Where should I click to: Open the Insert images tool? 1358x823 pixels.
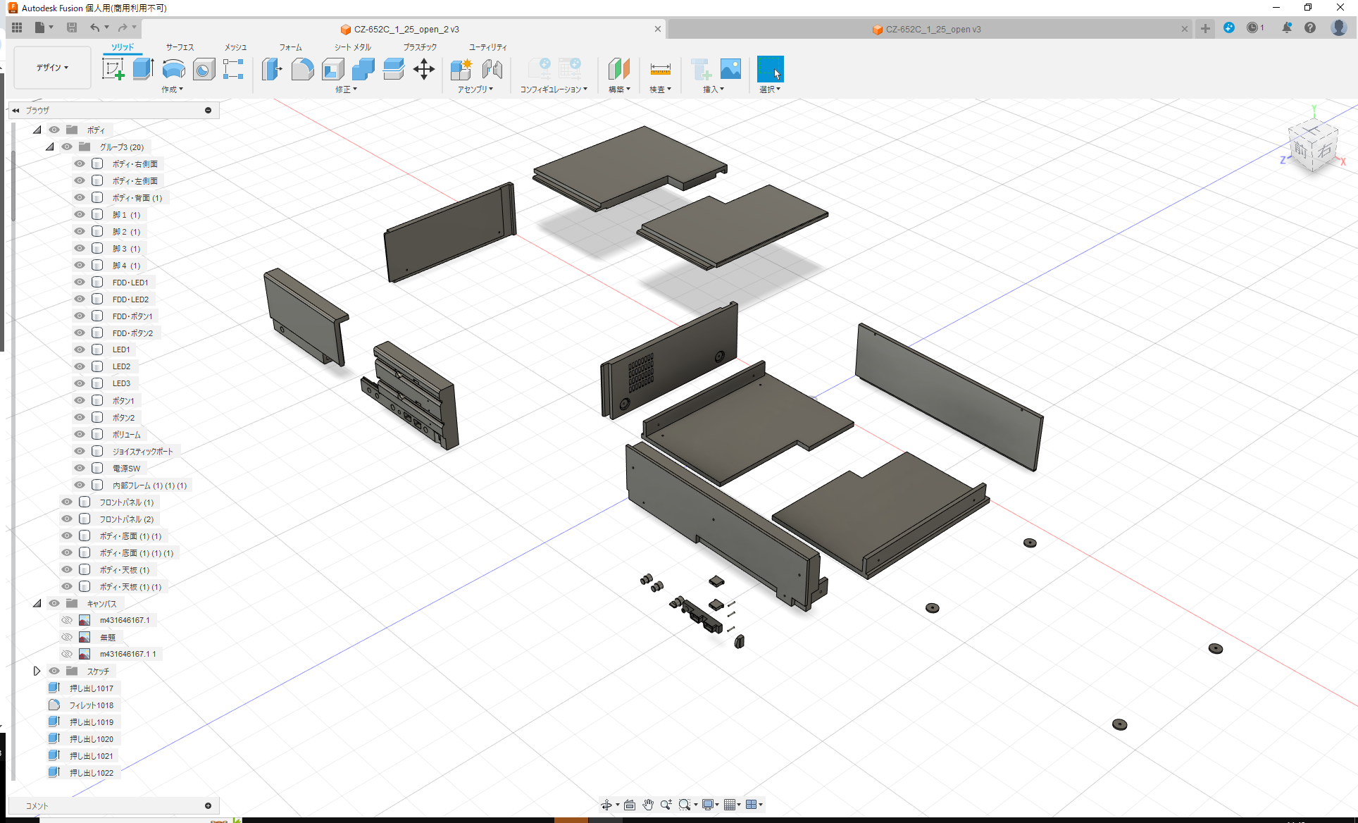coord(730,68)
